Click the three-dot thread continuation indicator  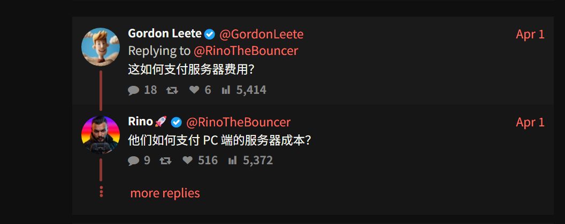pyautogui.click(x=101, y=192)
